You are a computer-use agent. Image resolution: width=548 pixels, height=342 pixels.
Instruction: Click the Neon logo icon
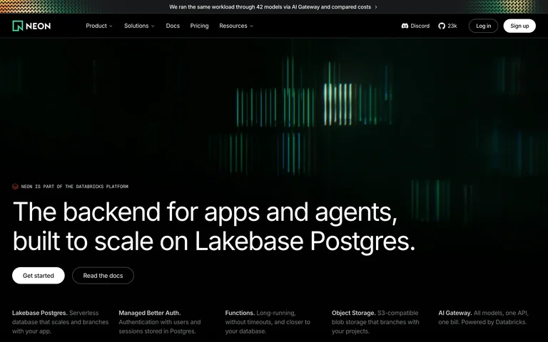coord(17,26)
